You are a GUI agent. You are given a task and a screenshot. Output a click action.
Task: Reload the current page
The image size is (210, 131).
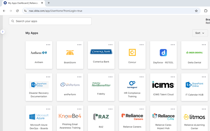(17, 11)
